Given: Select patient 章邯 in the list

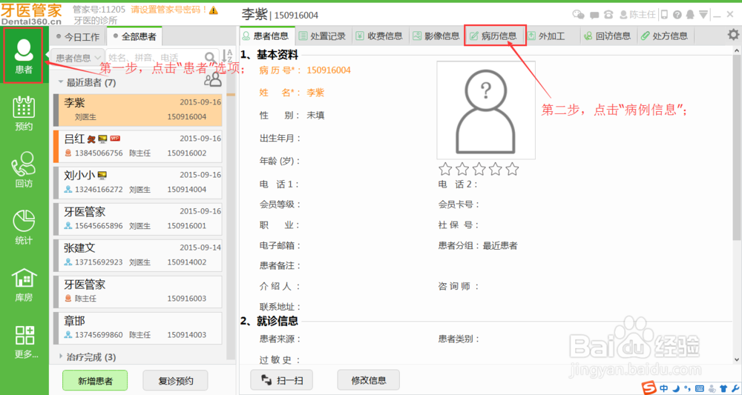Looking at the screenshot, I should click(x=138, y=328).
